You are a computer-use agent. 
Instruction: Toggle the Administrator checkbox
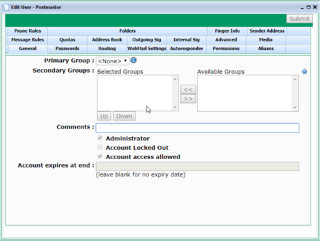click(100, 138)
